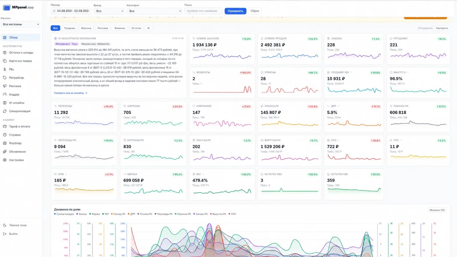Select the Финансы tab
This screenshot has height=257, width=457.
click(x=120, y=28)
